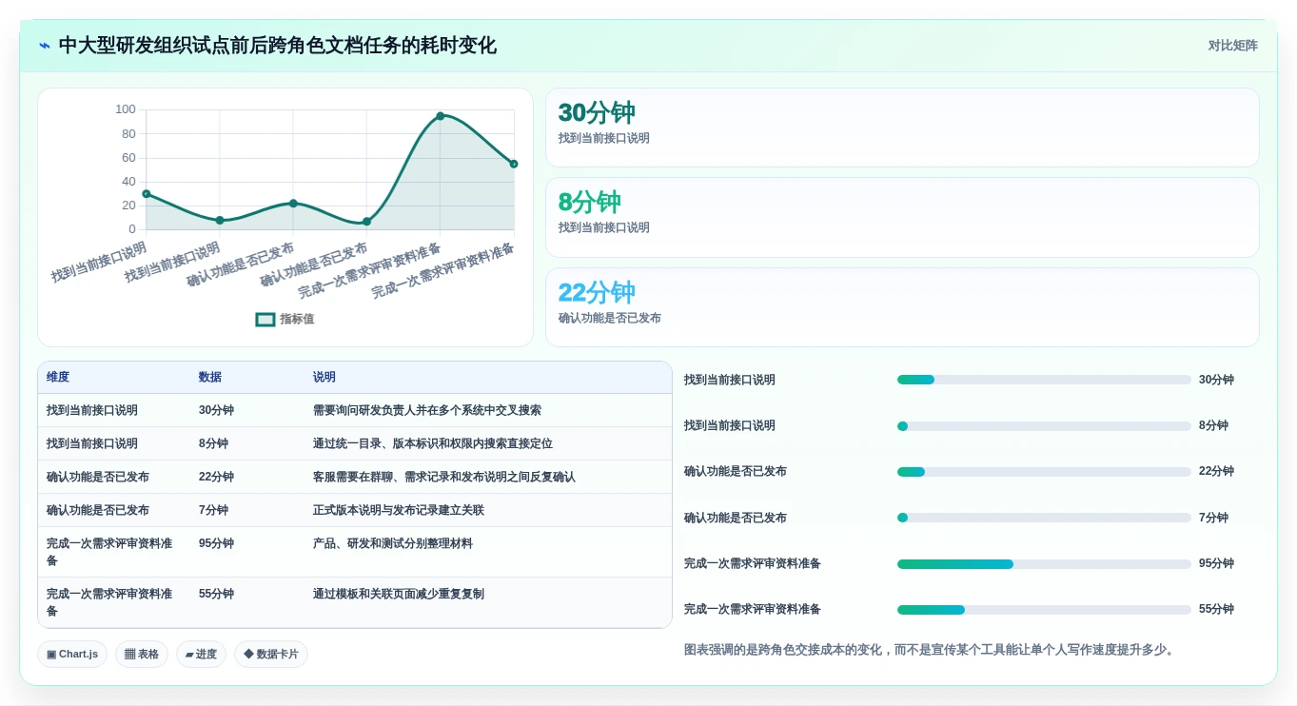Image resolution: width=1297 pixels, height=706 pixels.
Task: Click the progress bar labeled 22分钟
Action: [1044, 472]
